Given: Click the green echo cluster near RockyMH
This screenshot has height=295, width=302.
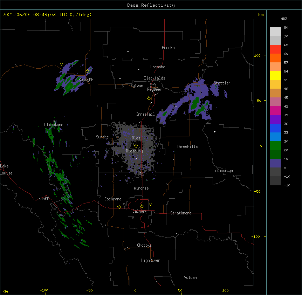Looking at the screenshot, I should tap(69, 86).
